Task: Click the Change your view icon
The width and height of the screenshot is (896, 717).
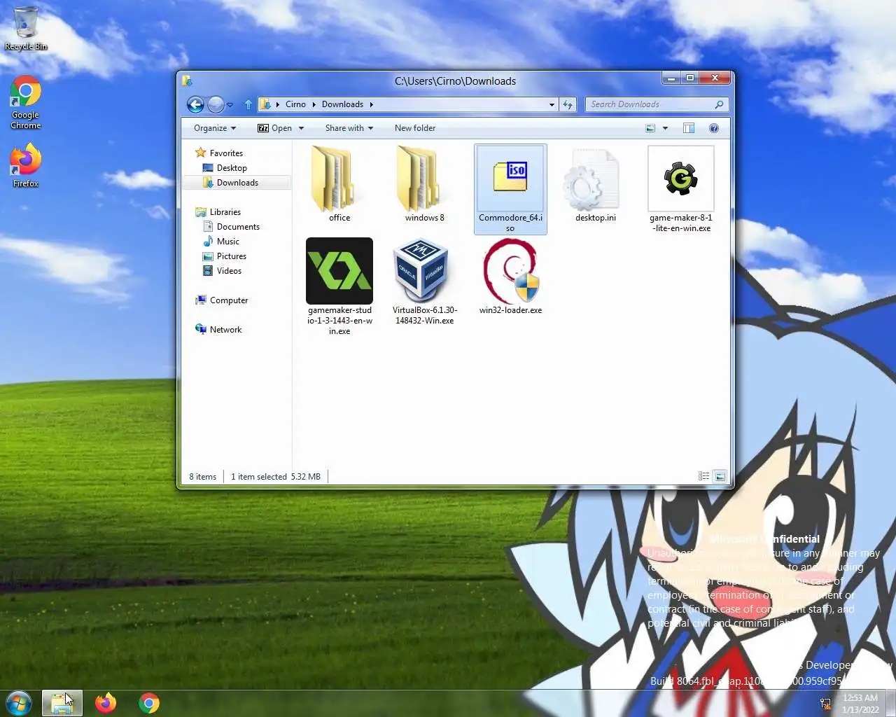Action: point(650,128)
